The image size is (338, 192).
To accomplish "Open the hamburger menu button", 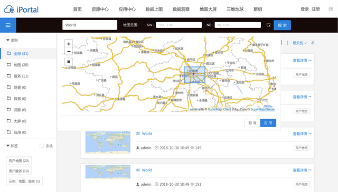I will point(8,25).
